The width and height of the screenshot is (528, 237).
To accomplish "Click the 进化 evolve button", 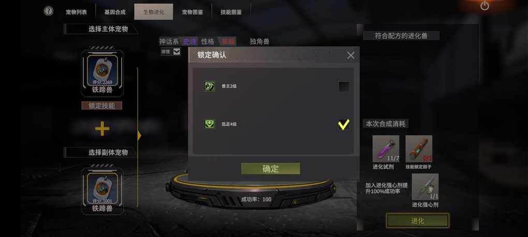I will point(418,221).
